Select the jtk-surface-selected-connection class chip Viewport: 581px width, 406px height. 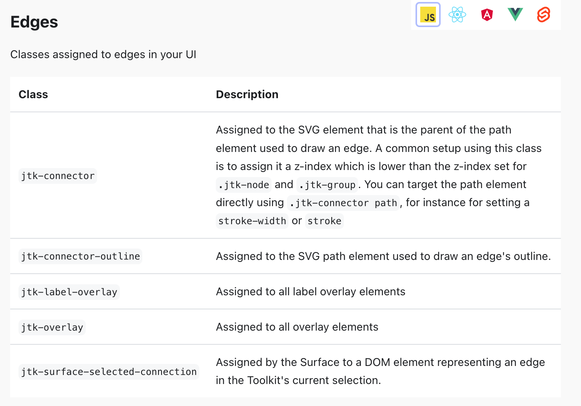[x=109, y=372]
